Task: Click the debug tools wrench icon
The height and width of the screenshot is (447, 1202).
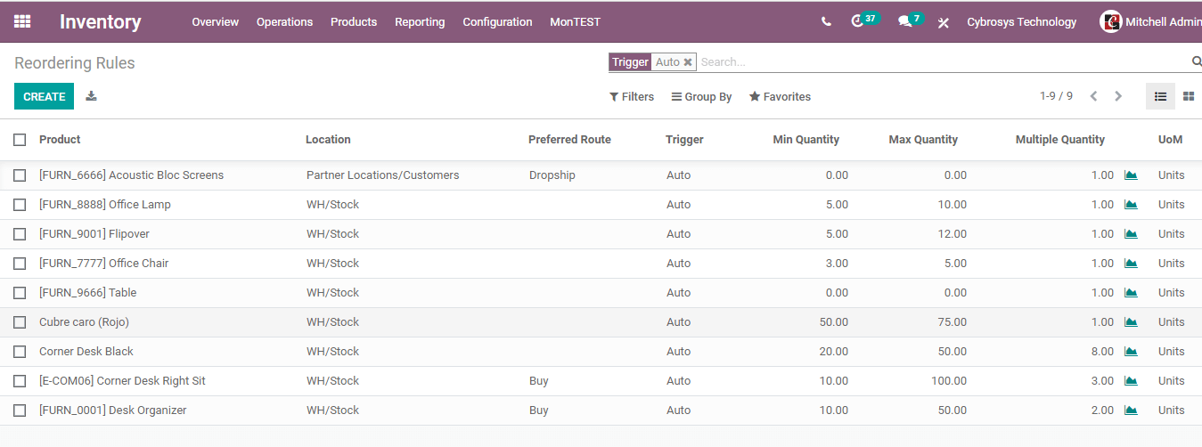Action: [x=944, y=22]
